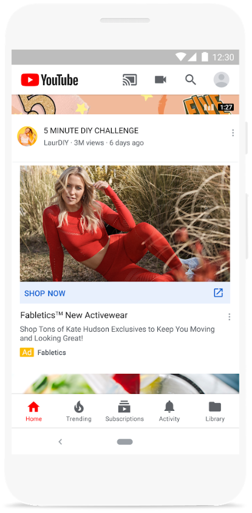Open options menu for DIY Challenge video
Image resolution: width=252 pixels, height=513 pixels.
(x=233, y=133)
